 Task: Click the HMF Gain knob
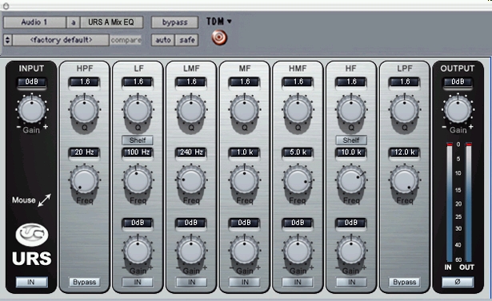pyautogui.click(x=298, y=251)
